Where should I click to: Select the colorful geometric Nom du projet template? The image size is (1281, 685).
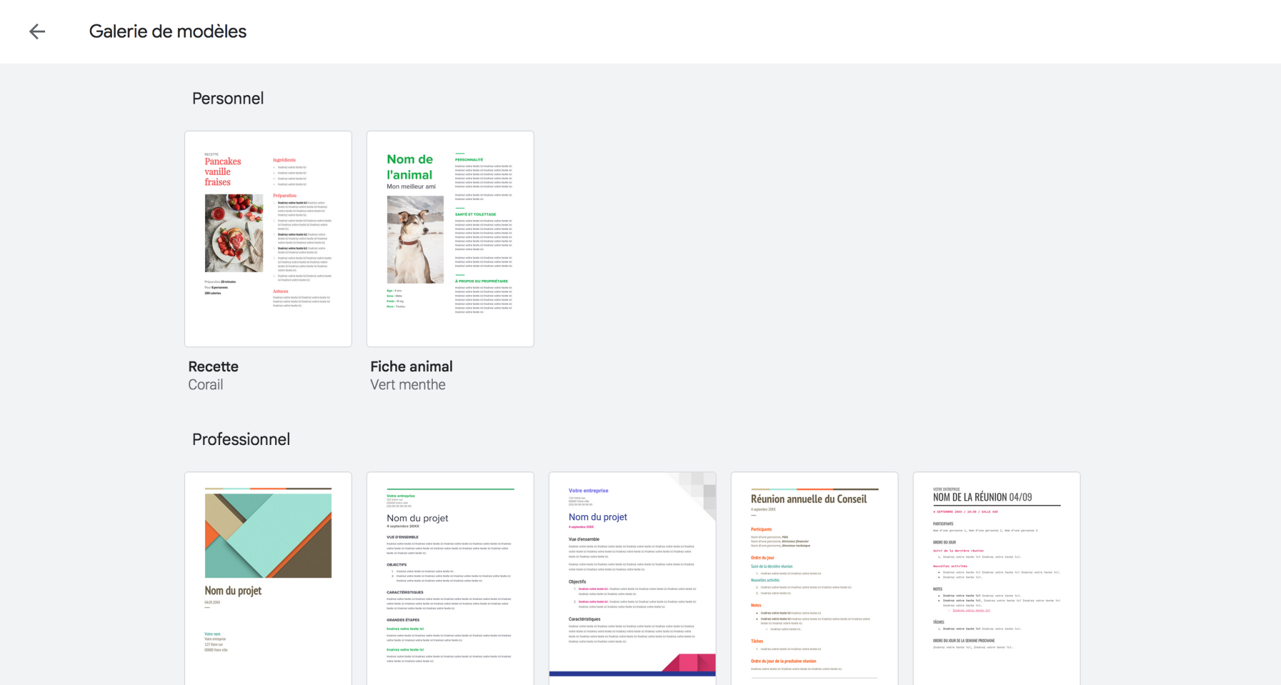click(268, 578)
